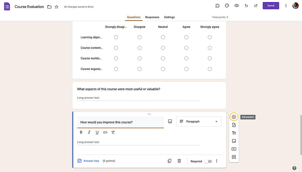Insert a link in question text
The height and width of the screenshot is (172, 302).
point(105,132)
